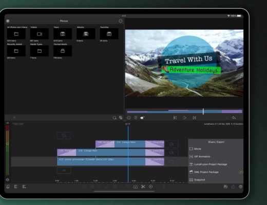Tap the Wi-Fi icon in status bar
Viewport: 267px width, 205px height.
click(228, 16)
